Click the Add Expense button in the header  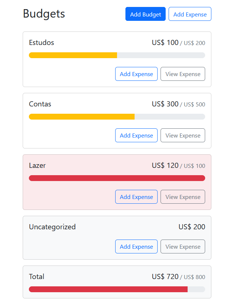point(190,14)
